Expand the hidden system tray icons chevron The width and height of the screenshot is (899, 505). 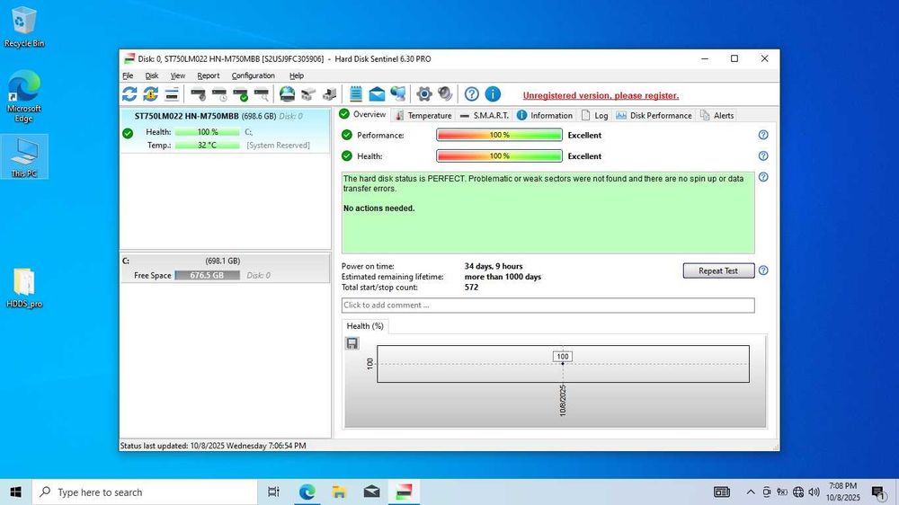pyautogui.click(x=750, y=492)
